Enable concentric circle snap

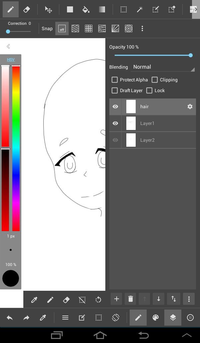pos(129,28)
